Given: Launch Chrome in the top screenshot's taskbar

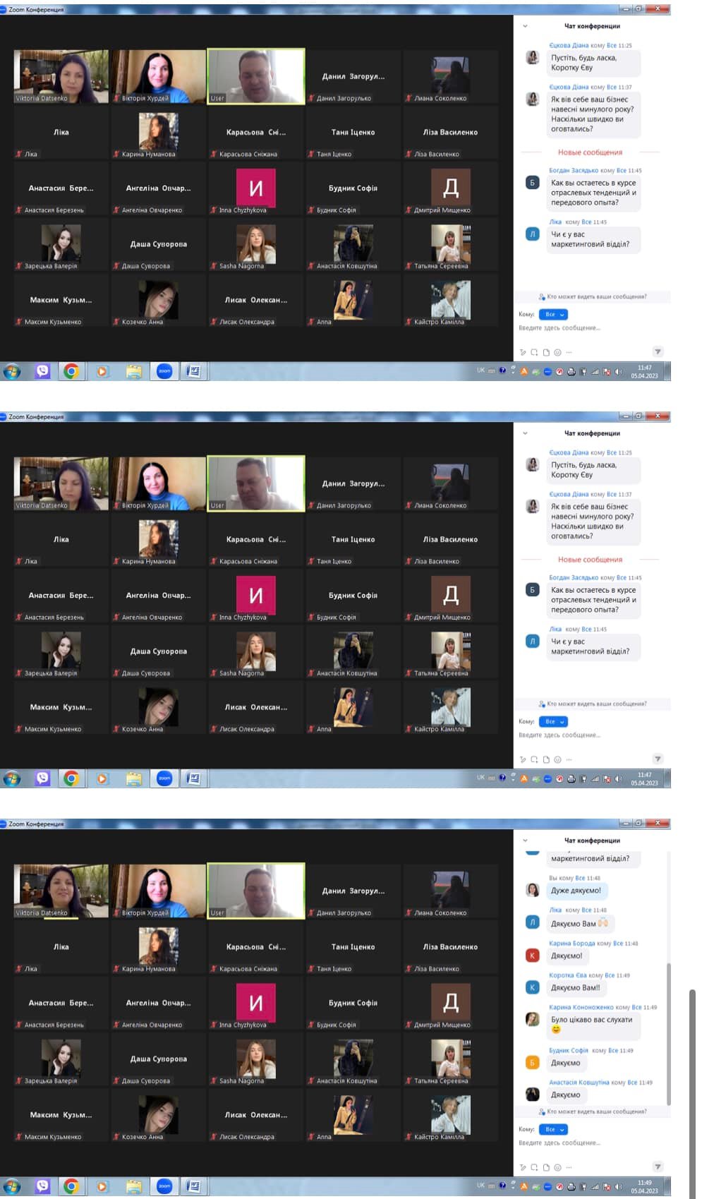Looking at the screenshot, I should click(x=71, y=371).
